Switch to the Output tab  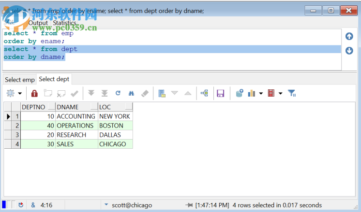38,23
